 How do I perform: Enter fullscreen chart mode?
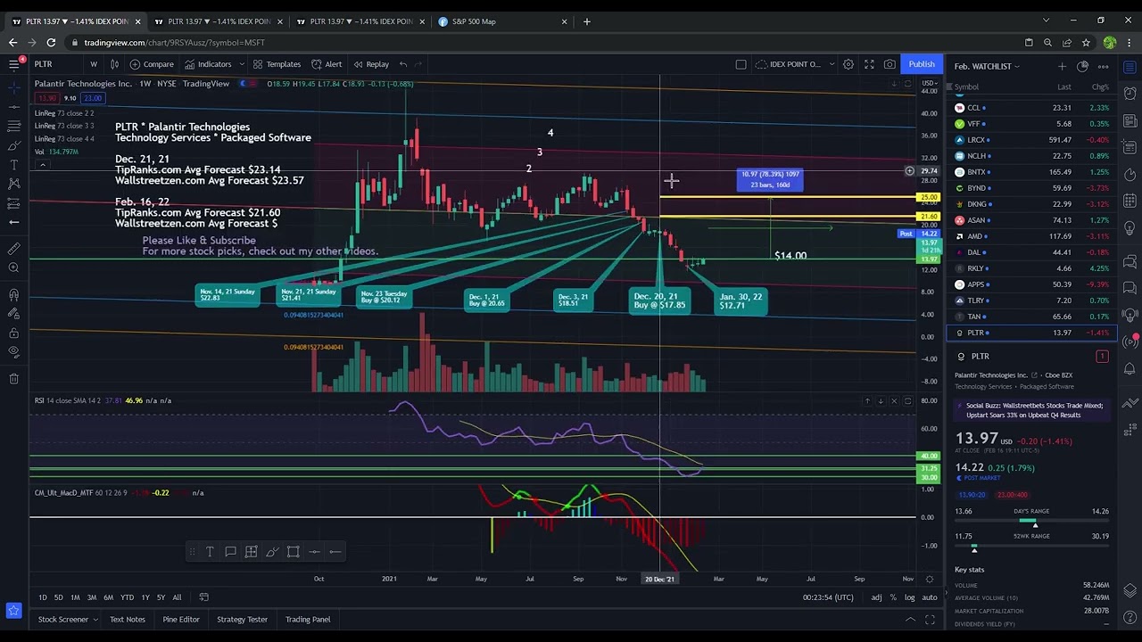[869, 64]
